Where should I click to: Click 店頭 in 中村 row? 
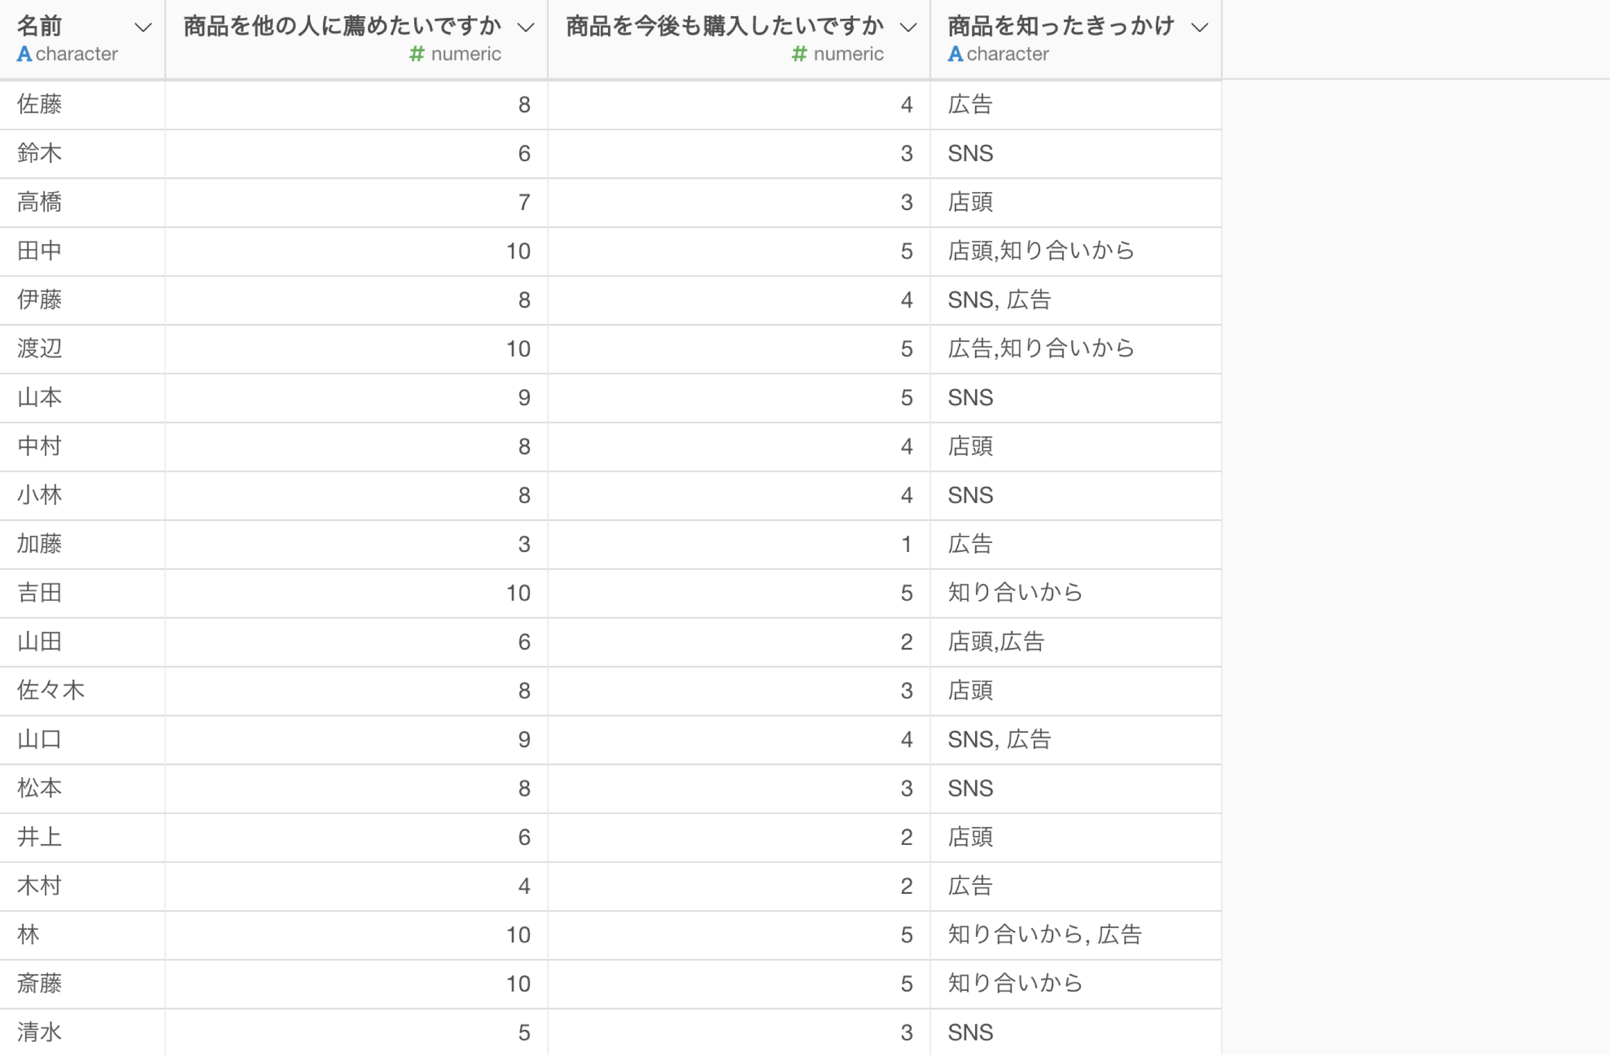970,446
